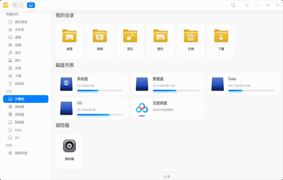The width and height of the screenshot is (283, 180).
Task: Click the 246.7 GB/825.4 GB capacity text
Action: tap(239, 86)
